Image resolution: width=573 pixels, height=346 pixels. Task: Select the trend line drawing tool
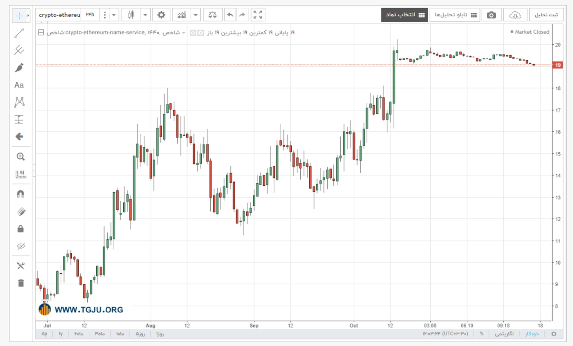coord(19,33)
